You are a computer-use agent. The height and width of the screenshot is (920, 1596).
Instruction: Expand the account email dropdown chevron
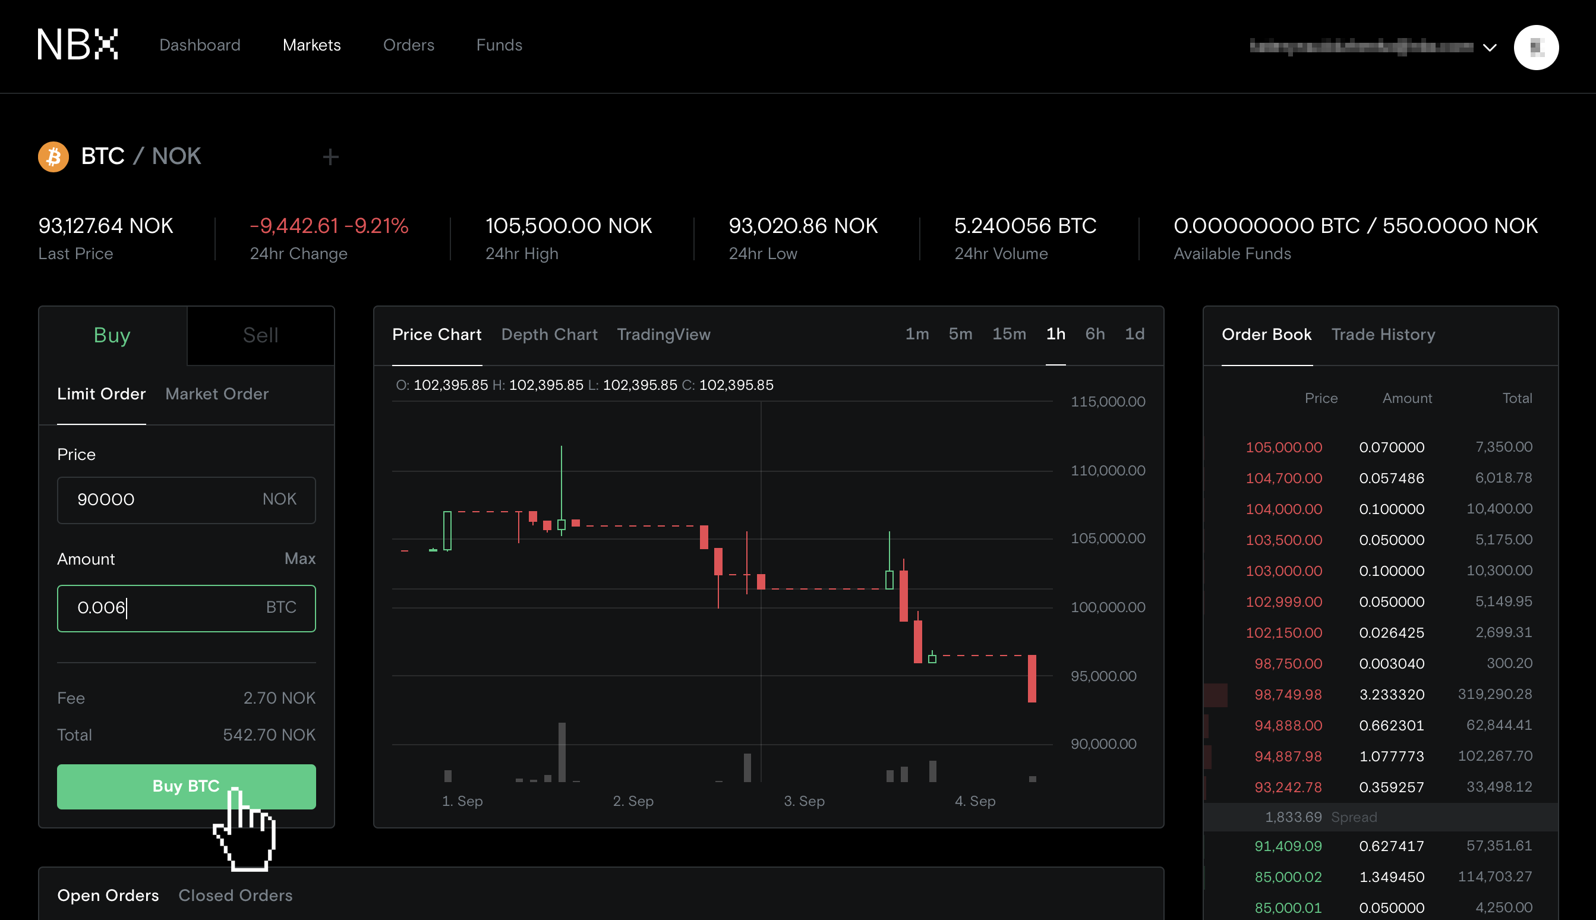(x=1489, y=48)
